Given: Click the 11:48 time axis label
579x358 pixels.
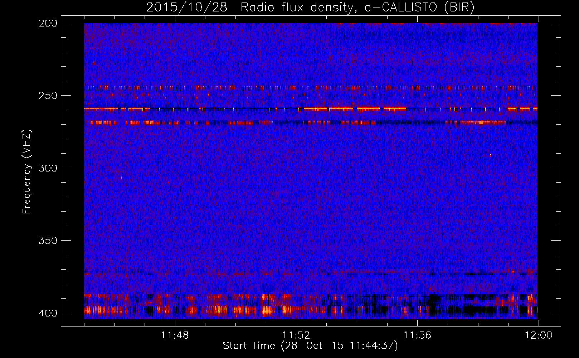Looking at the screenshot, I should tap(175, 335).
